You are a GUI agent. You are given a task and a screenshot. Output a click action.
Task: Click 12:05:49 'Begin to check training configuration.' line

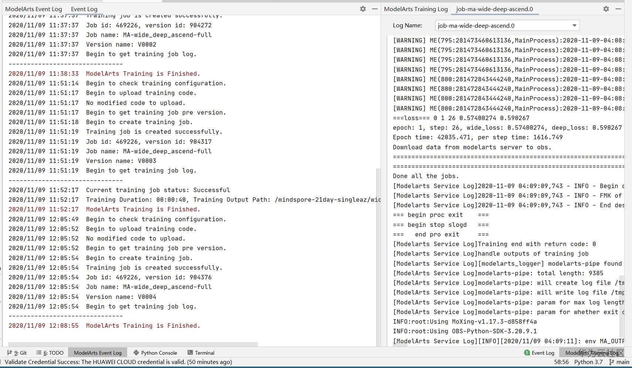(117, 219)
